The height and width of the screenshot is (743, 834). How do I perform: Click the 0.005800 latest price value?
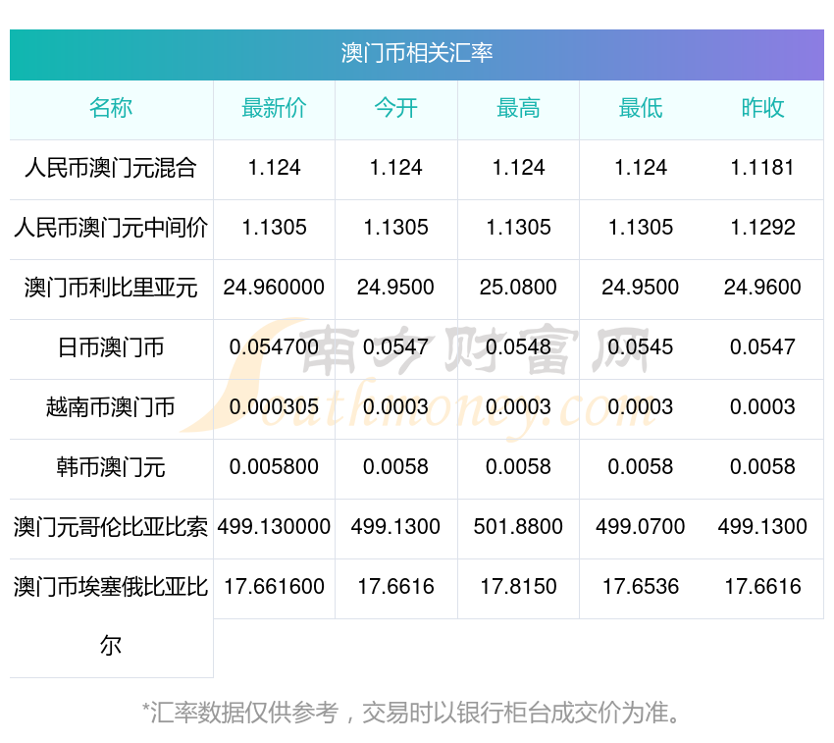click(x=274, y=467)
